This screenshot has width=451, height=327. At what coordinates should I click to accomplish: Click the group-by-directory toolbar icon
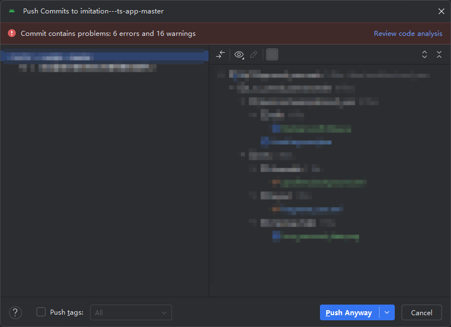[x=272, y=54]
